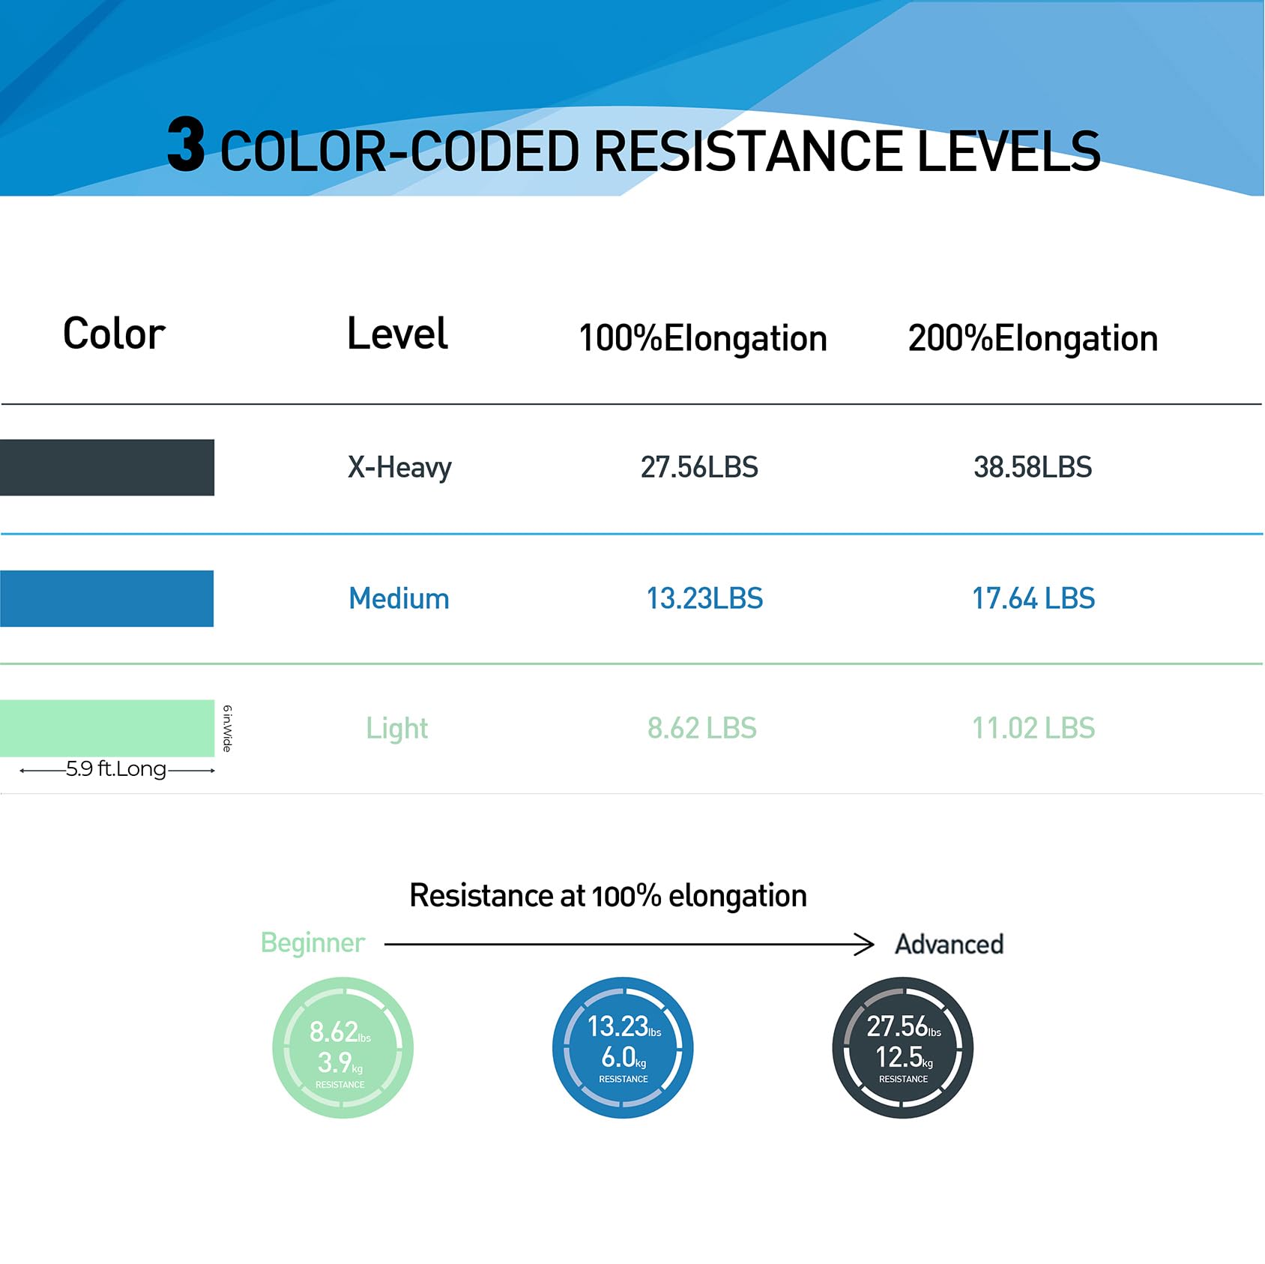This screenshot has width=1265, height=1264.
Task: Select the dark gray X-Heavy color bar
Action: point(107,467)
